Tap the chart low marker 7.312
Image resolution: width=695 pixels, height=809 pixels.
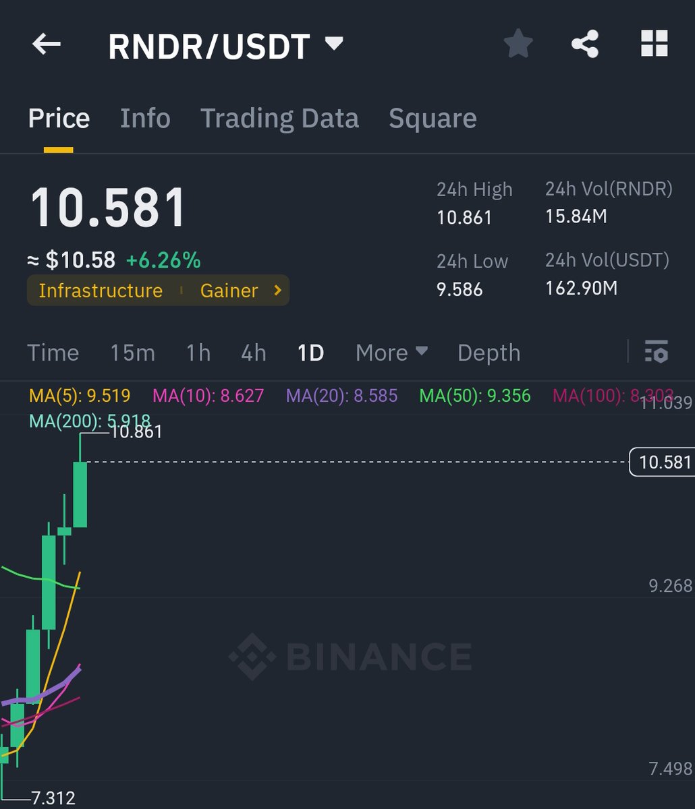[53, 798]
